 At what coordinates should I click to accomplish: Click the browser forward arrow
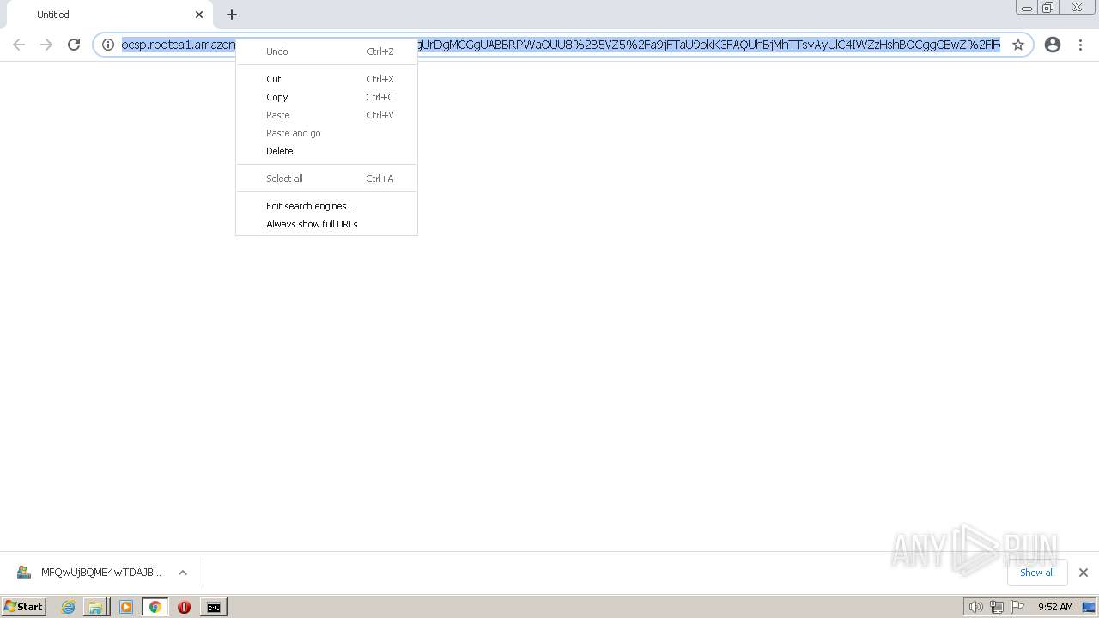coord(46,45)
